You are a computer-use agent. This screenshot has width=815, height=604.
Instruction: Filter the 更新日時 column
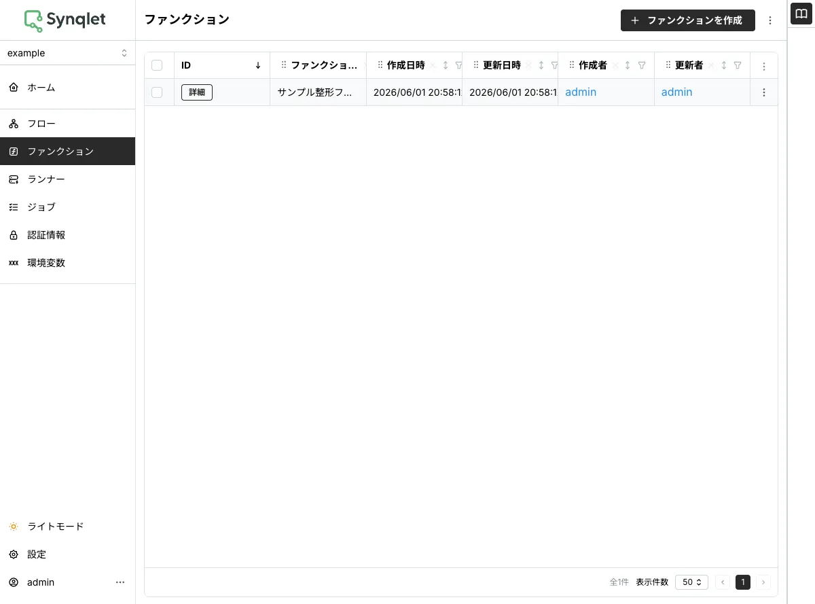554,66
